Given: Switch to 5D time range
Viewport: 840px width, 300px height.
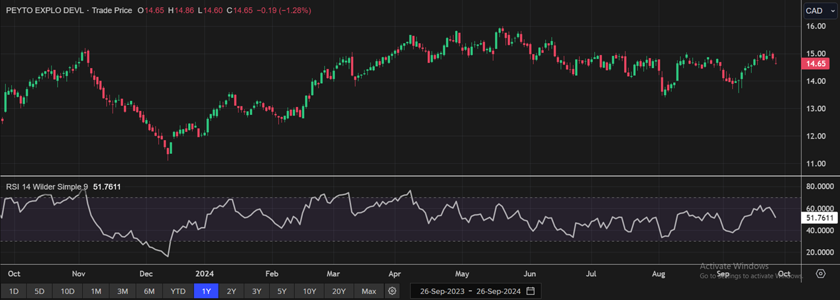Looking at the screenshot, I should (x=39, y=291).
